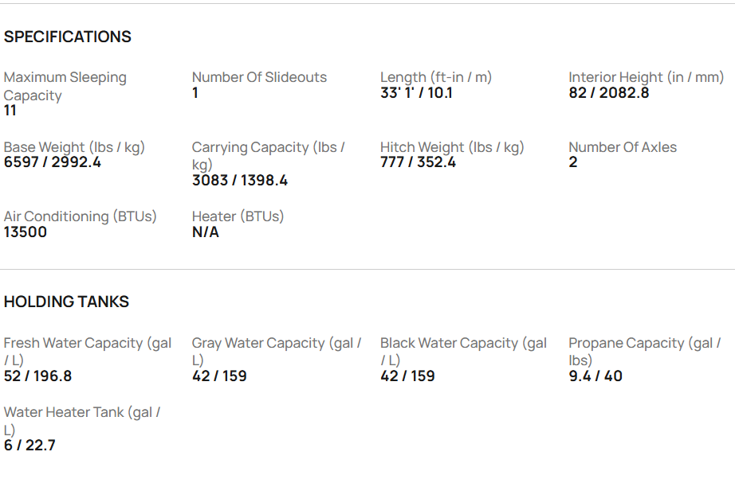
Task: Click the interior height value 82 / 2082.8
Action: [x=608, y=93]
